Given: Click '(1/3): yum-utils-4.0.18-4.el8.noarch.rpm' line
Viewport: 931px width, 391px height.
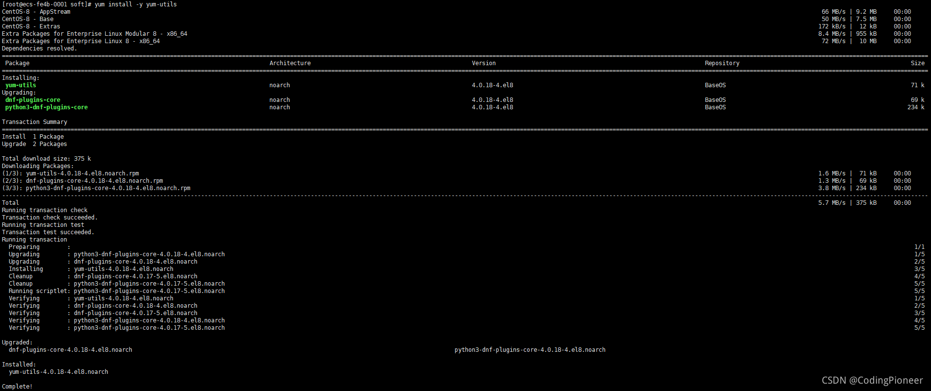Looking at the screenshot, I should [x=71, y=173].
